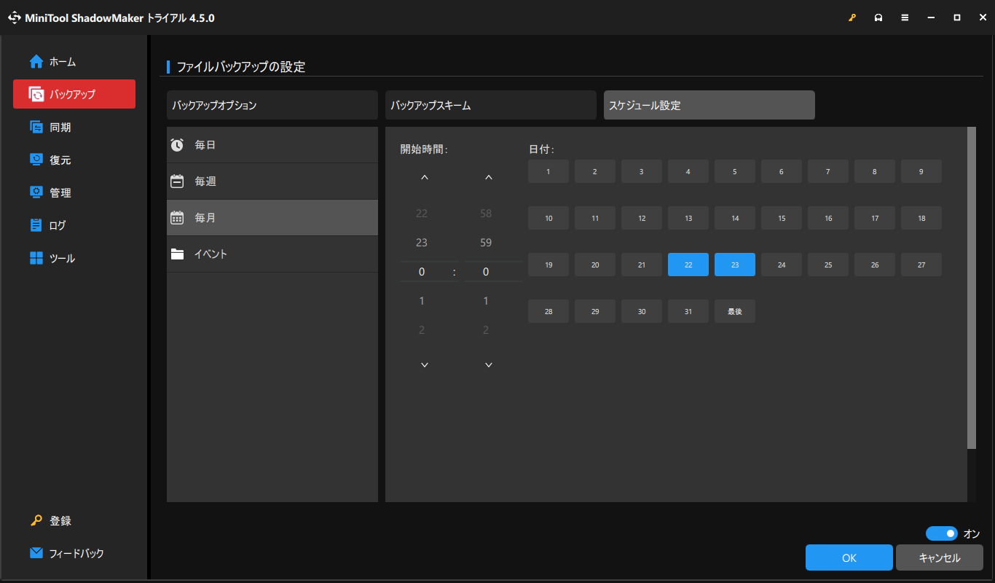
Task: Deselect day 22 date button
Action: point(688,265)
